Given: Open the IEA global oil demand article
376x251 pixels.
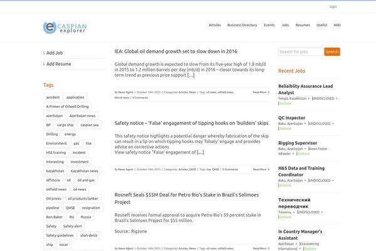Looking at the screenshot, I should (x=175, y=51).
